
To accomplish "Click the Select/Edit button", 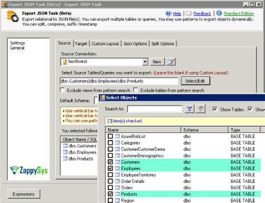I will point(195,81).
